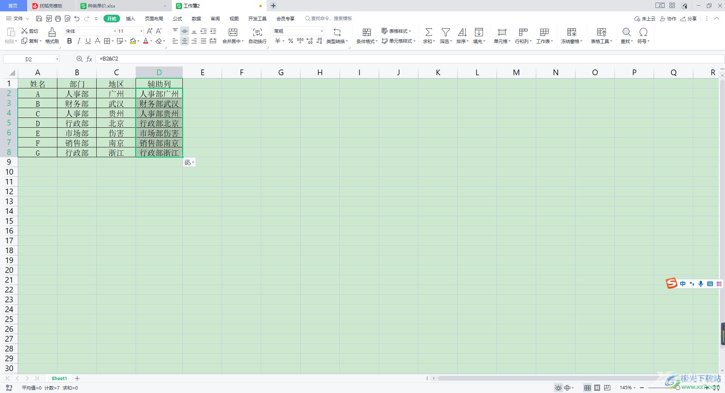725x393 pixels.
Task: Click the fx insert function icon
Action: tap(89, 59)
